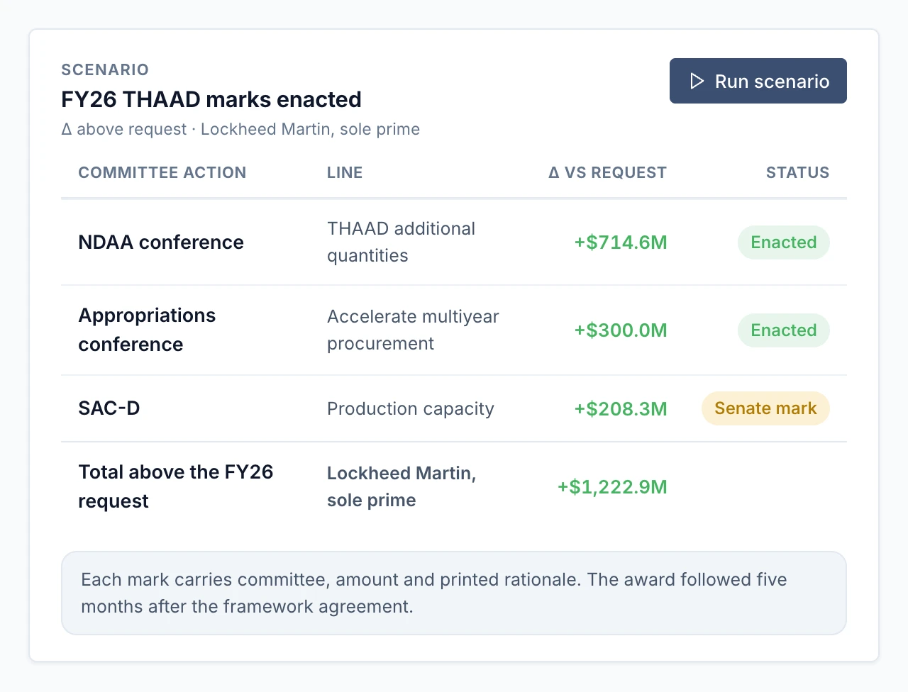
Task: Click Accelerate multiyear procurement cell
Action: click(x=413, y=330)
